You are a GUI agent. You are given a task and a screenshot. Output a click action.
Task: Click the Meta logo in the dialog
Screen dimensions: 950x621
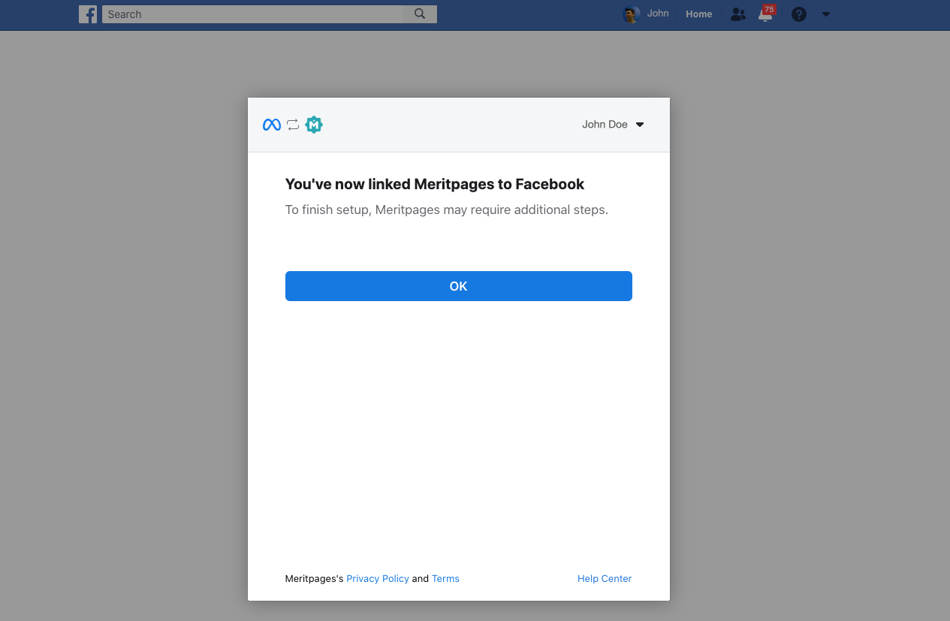pyautogui.click(x=271, y=124)
